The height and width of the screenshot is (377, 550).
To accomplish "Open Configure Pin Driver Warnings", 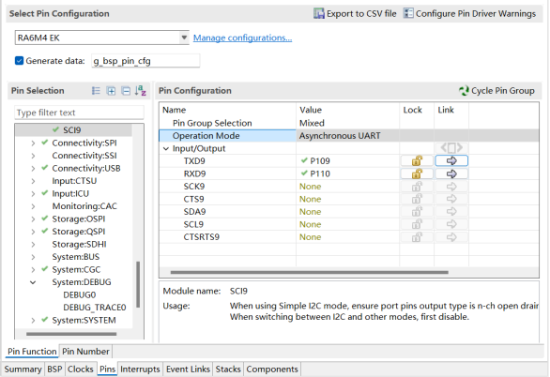I will (469, 14).
